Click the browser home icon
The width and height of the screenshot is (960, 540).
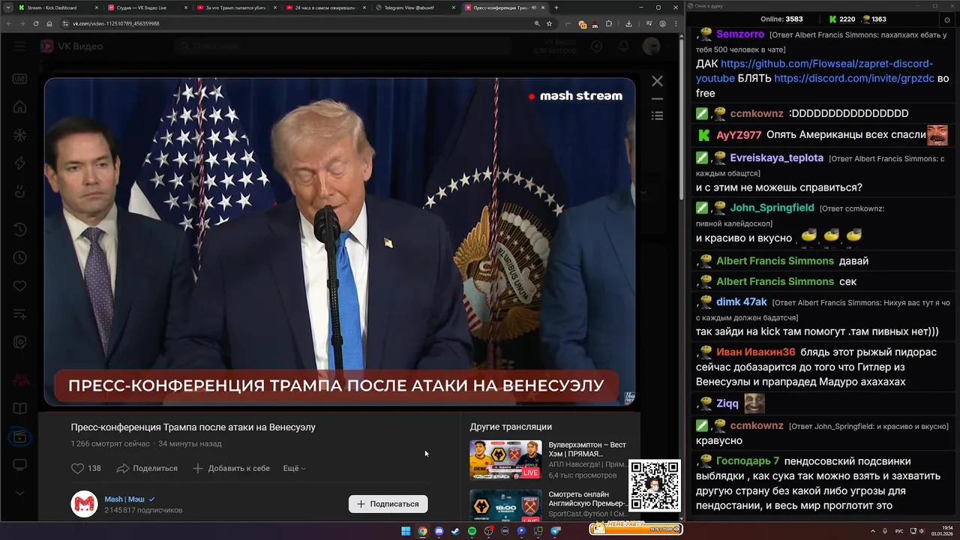pos(49,23)
